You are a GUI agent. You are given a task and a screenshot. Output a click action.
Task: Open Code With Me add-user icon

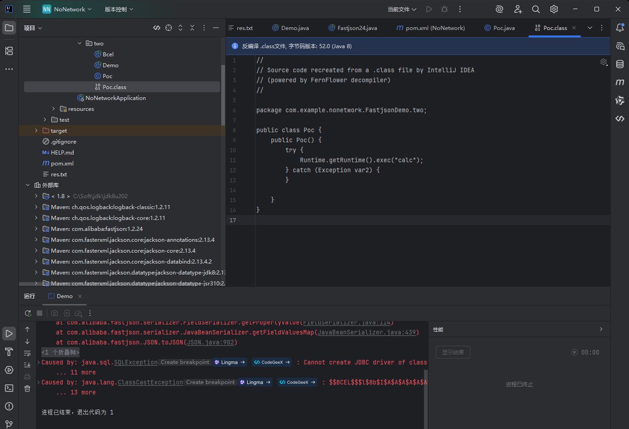click(518, 9)
